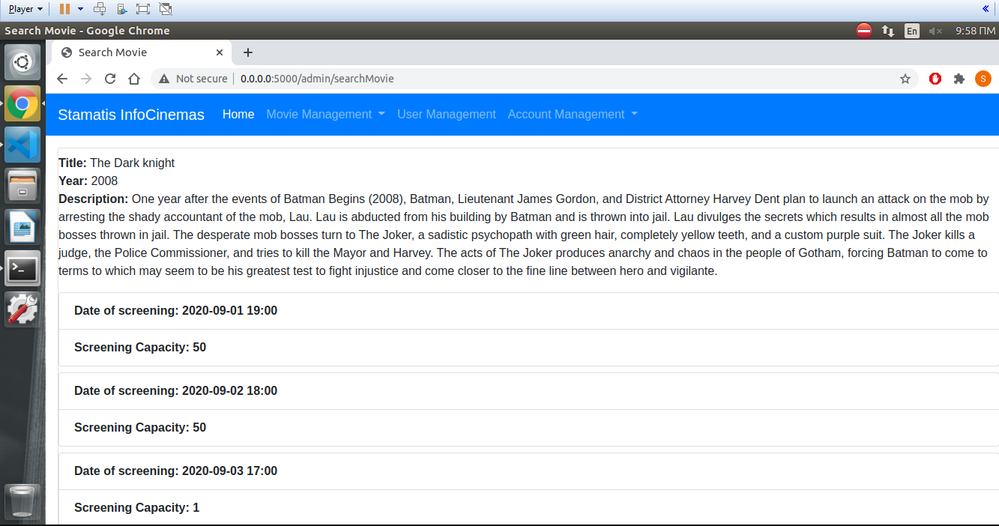This screenshot has width=999, height=526.
Task: Open the red adblock extension icon
Action: pyautogui.click(x=935, y=79)
